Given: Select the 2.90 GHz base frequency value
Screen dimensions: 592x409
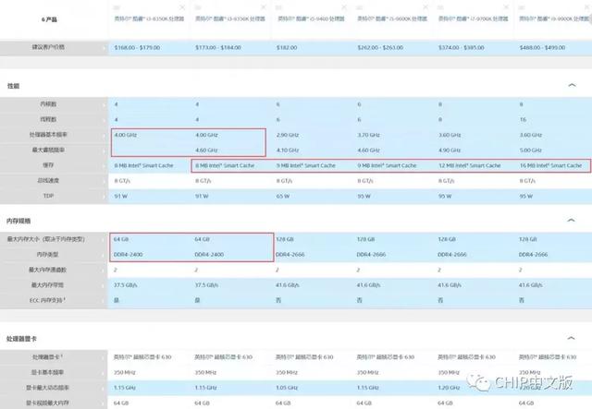Looking at the screenshot, I should (x=288, y=135).
